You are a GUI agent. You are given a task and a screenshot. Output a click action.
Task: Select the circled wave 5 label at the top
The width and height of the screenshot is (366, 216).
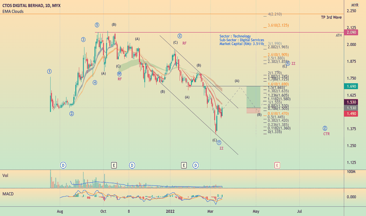[97, 25]
